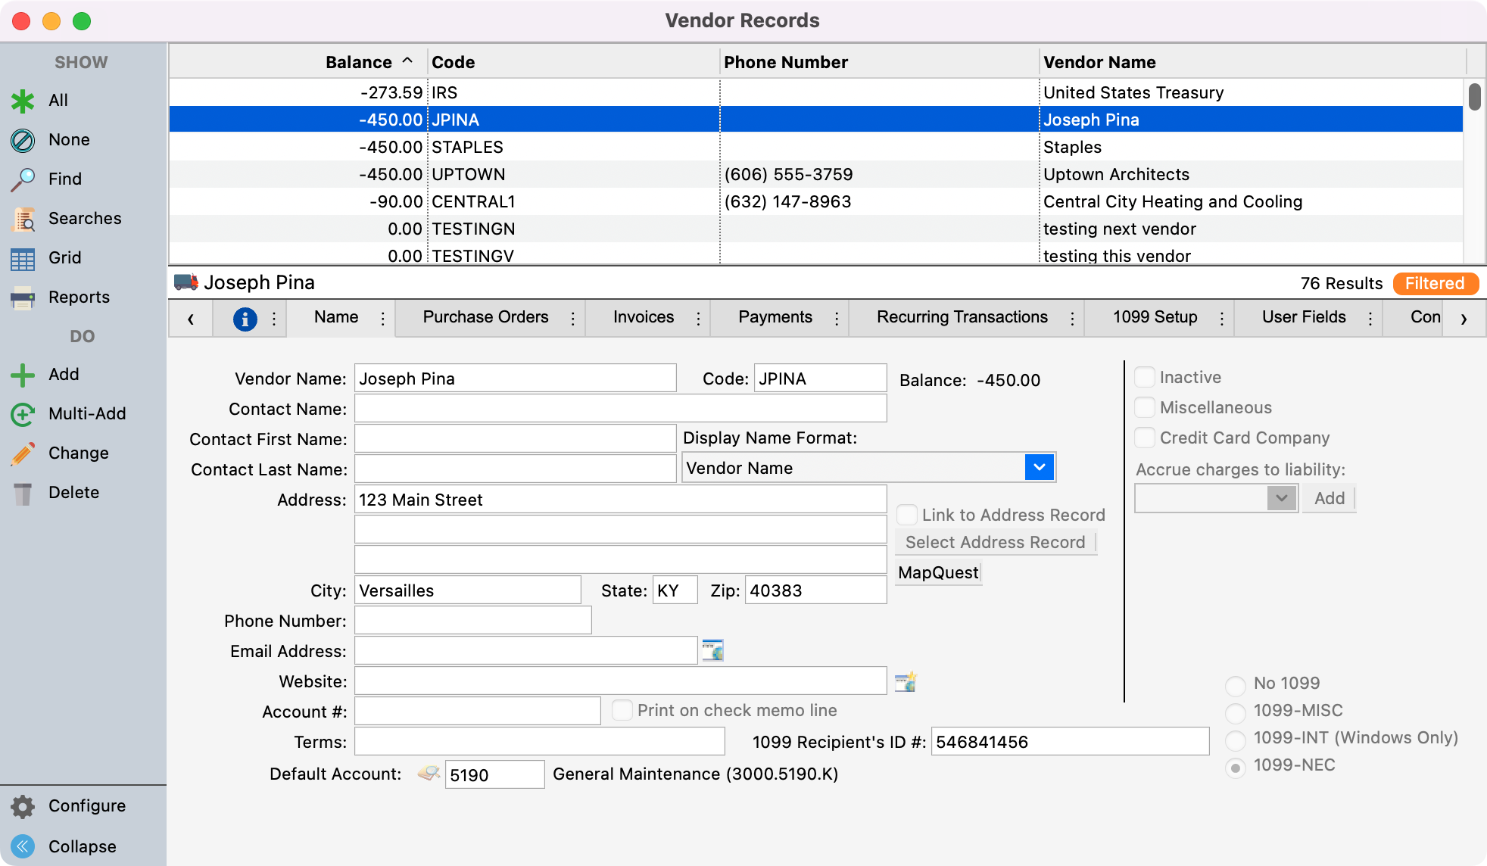This screenshot has height=866, width=1487.
Task: Expand the Accrue charges to liability dropdown
Action: click(x=1281, y=498)
